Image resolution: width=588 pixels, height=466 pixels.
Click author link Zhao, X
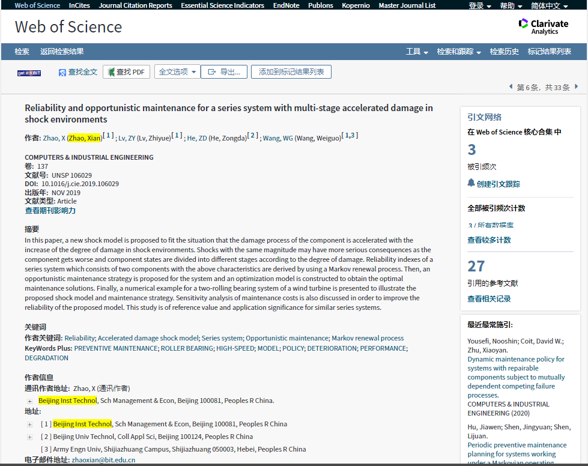tap(54, 138)
